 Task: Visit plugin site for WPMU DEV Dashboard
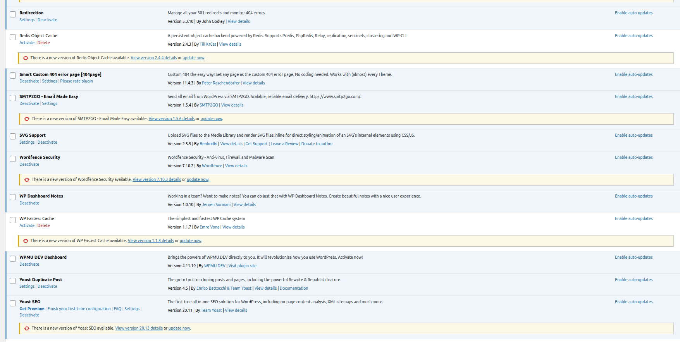tap(242, 266)
